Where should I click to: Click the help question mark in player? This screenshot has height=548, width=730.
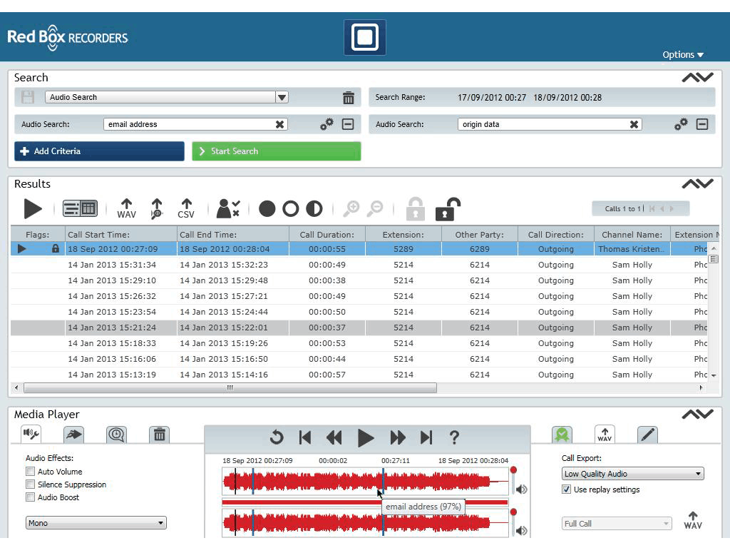point(454,437)
